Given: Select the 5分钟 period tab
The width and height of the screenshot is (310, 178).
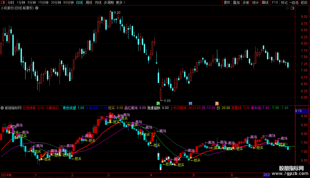Looking at the screenshot, I should pos(32,2).
